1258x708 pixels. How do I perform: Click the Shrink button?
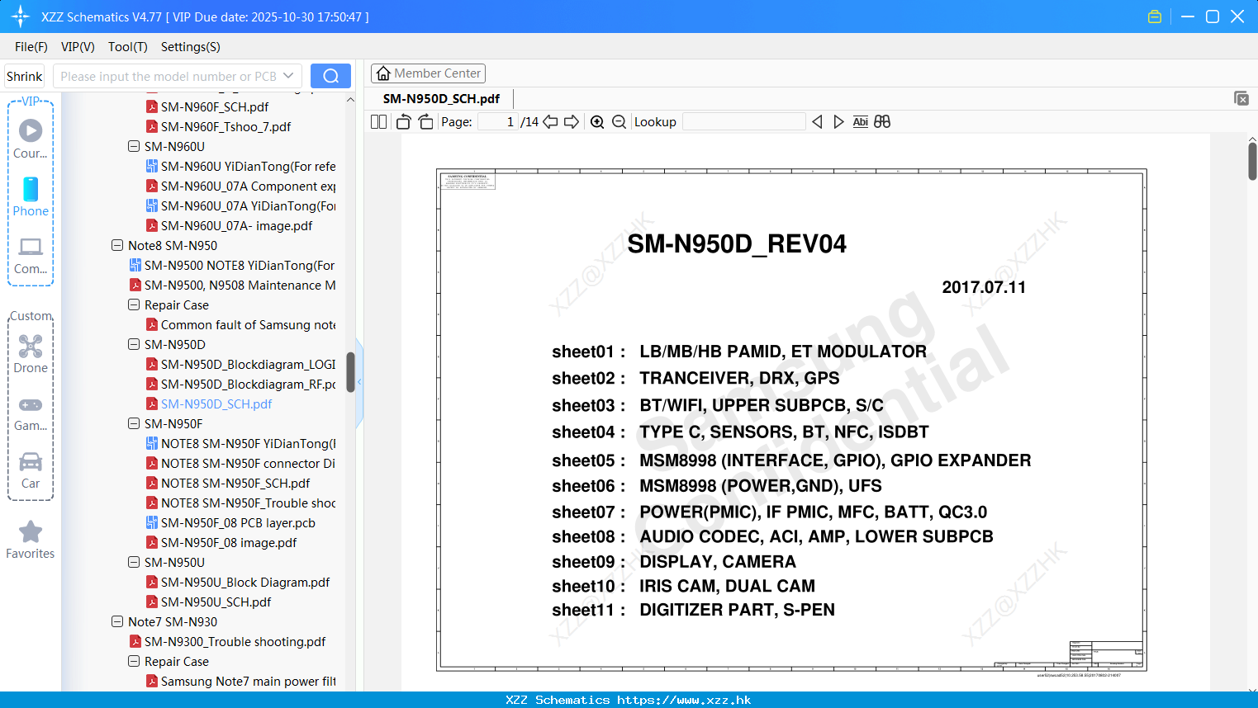25,76
